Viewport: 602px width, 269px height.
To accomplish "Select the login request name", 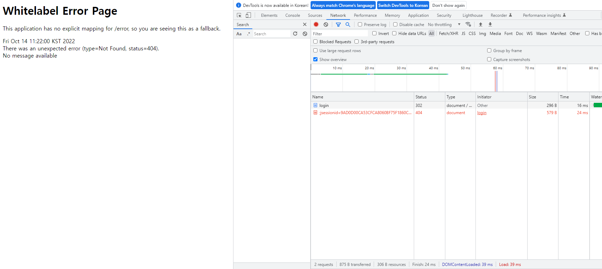I will (324, 106).
